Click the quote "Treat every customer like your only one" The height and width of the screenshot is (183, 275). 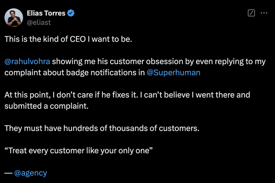(x=79, y=151)
